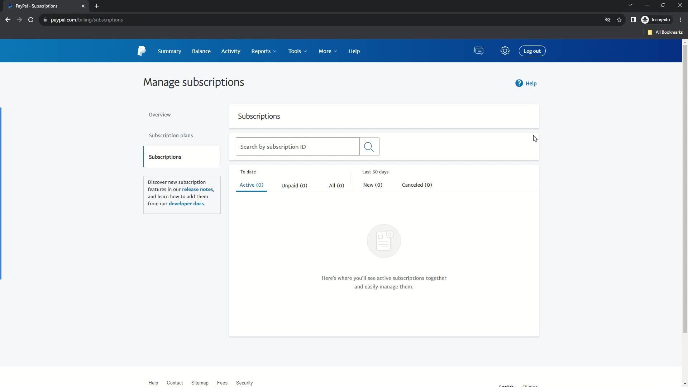
Task: Bookmark this page with star icon
Action: pyautogui.click(x=619, y=20)
